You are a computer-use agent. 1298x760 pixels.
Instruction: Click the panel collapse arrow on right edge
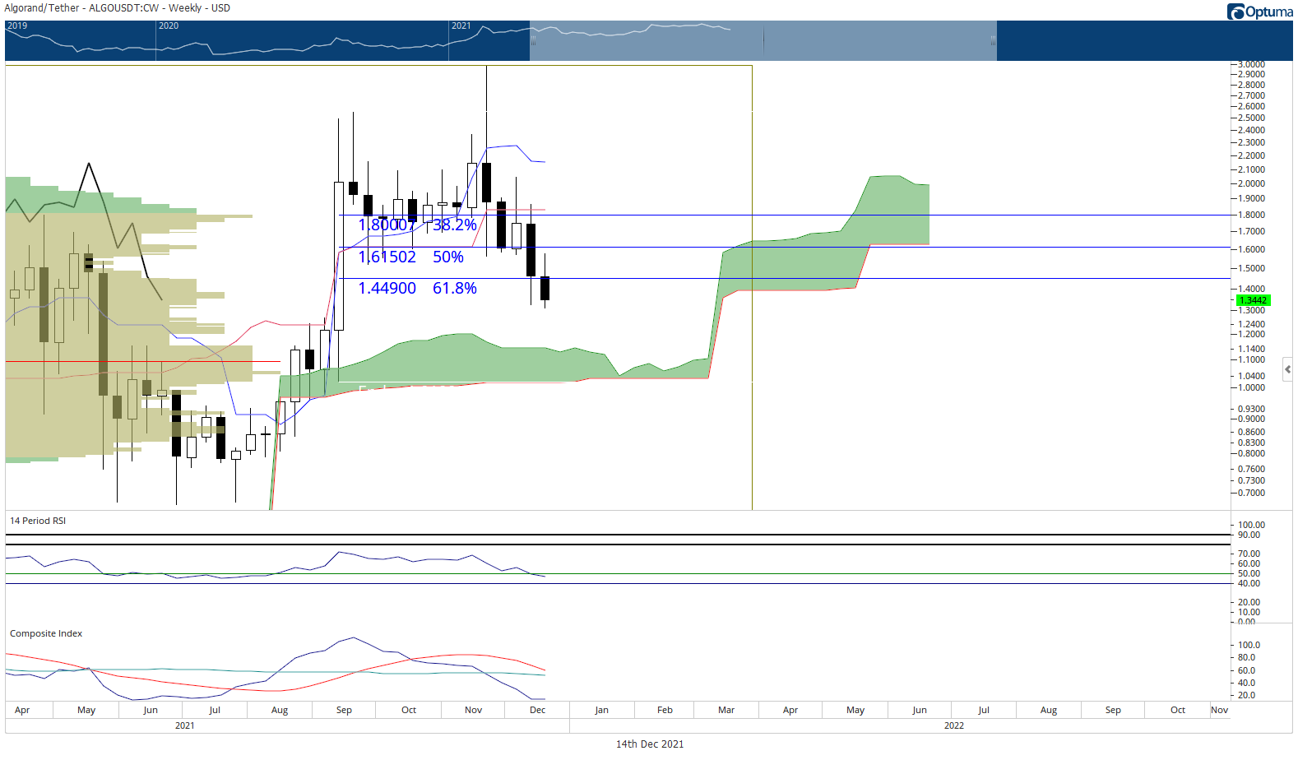click(x=1288, y=369)
